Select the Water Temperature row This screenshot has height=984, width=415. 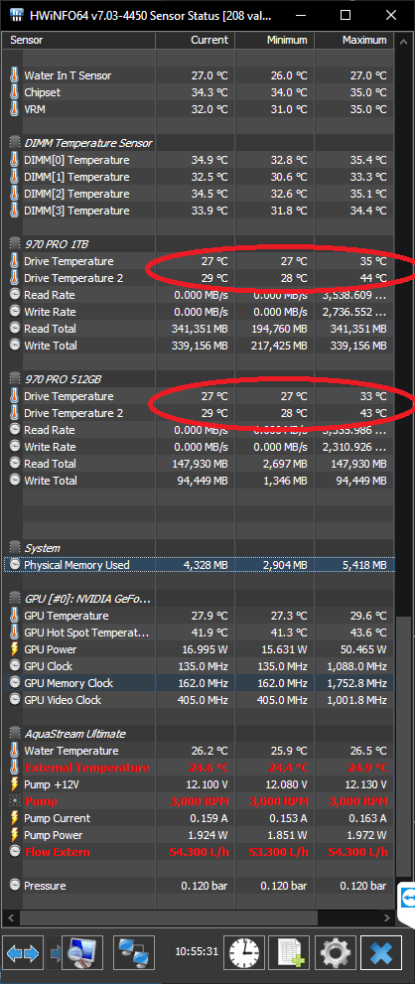point(200,751)
